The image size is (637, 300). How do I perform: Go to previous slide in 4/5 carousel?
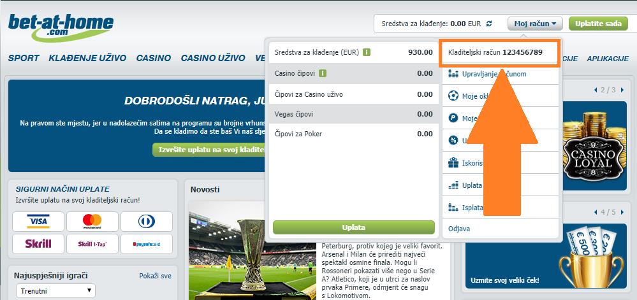coord(596,212)
